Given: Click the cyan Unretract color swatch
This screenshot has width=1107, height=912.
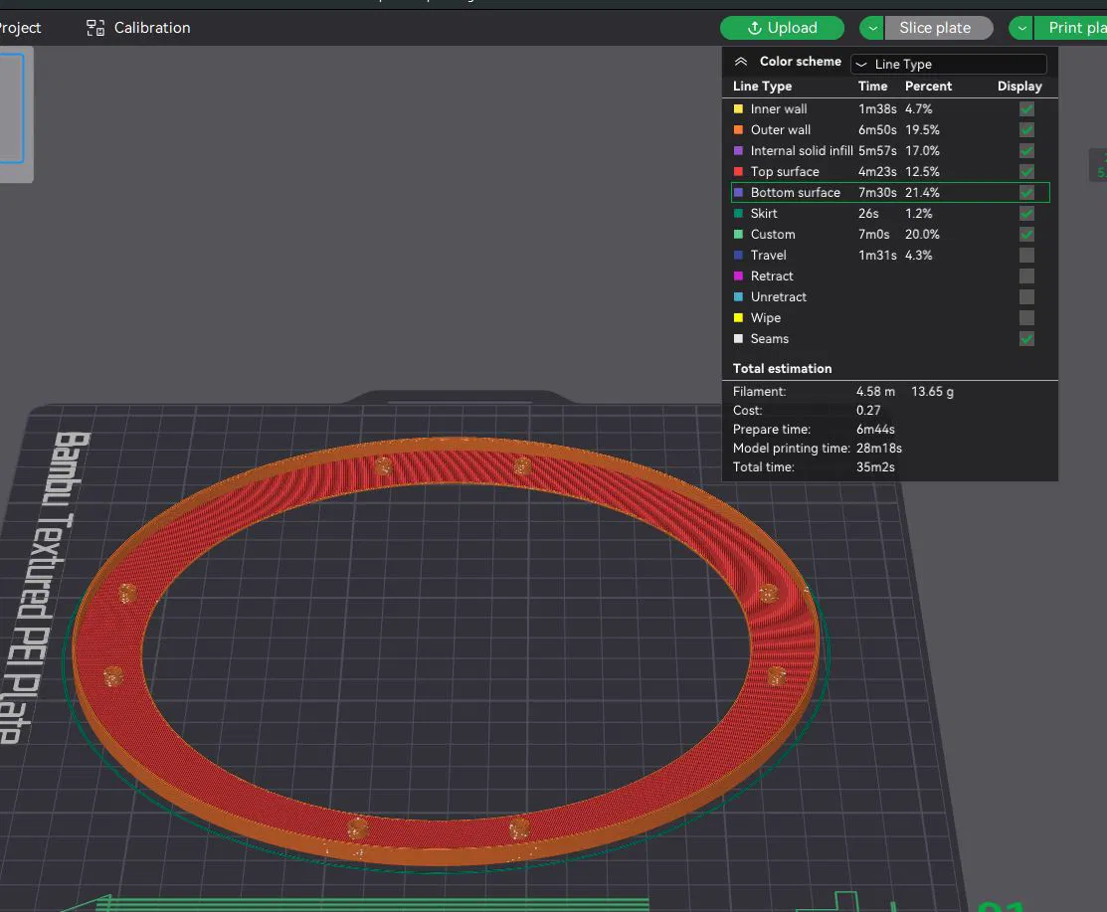Looking at the screenshot, I should [x=738, y=296].
